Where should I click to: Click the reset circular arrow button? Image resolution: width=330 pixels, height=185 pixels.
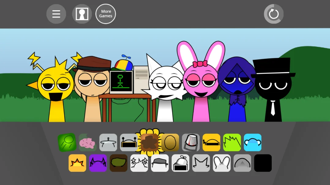[x=274, y=14]
